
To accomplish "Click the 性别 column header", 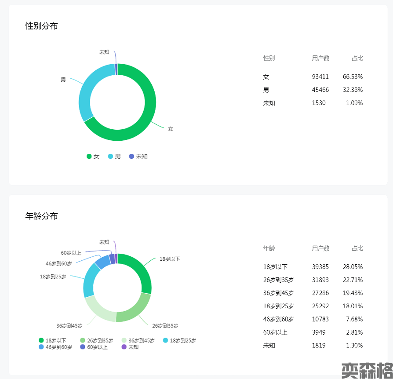I will tap(269, 58).
